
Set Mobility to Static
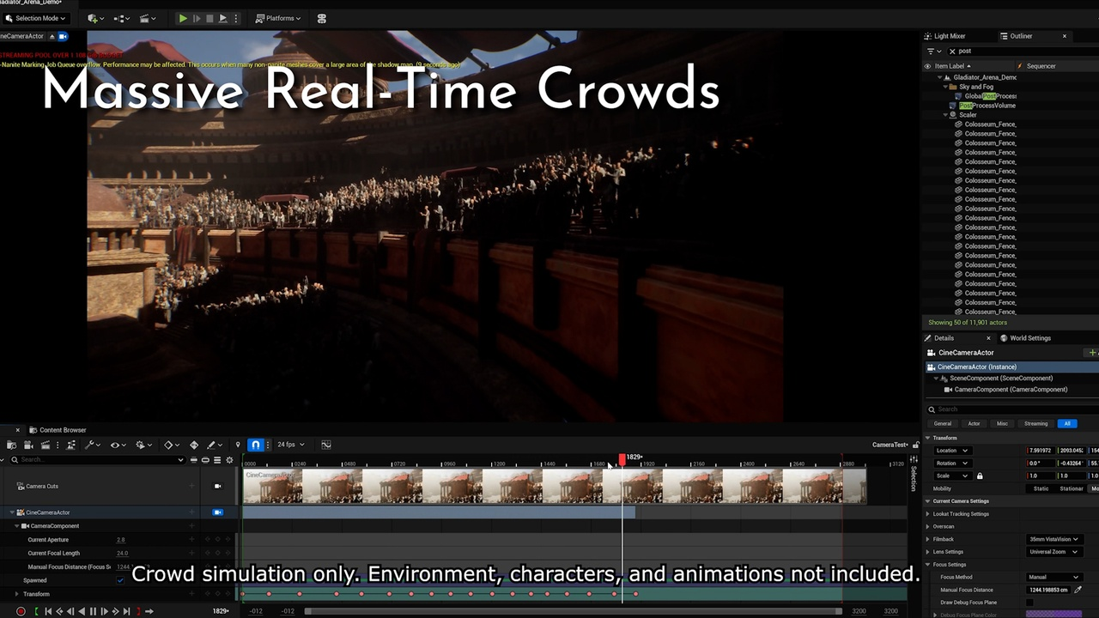coord(1041,488)
